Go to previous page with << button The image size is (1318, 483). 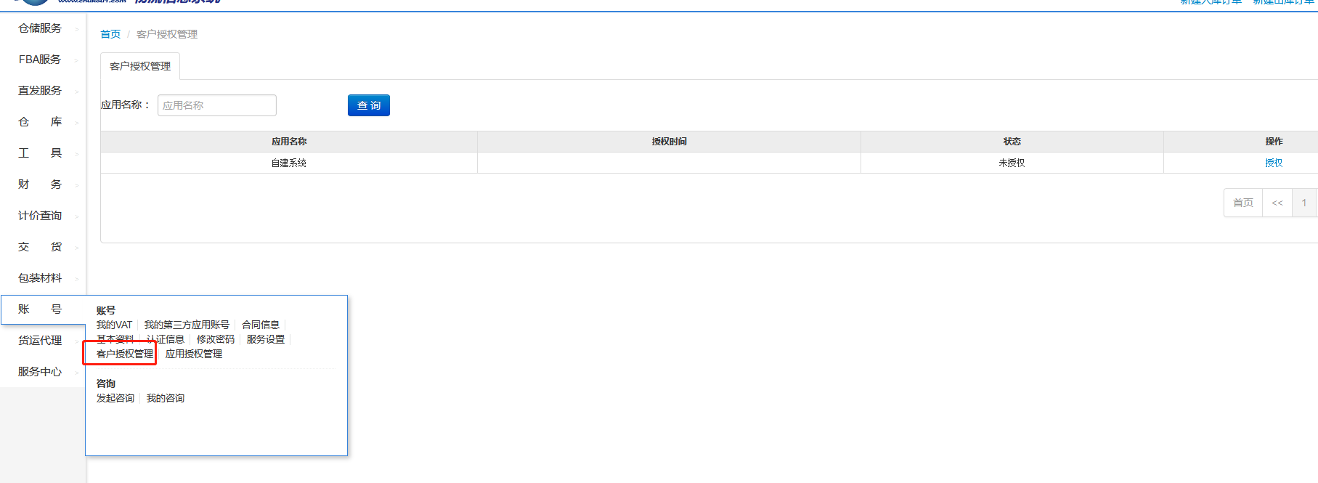coord(1277,203)
